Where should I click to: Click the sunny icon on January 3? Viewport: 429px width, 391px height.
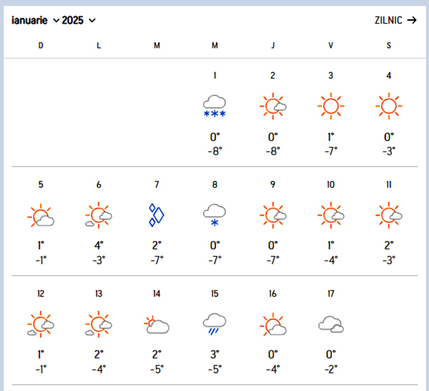(331, 106)
